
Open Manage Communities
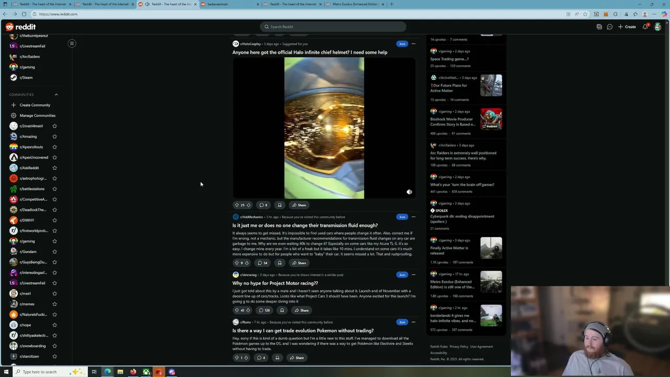tap(37, 116)
